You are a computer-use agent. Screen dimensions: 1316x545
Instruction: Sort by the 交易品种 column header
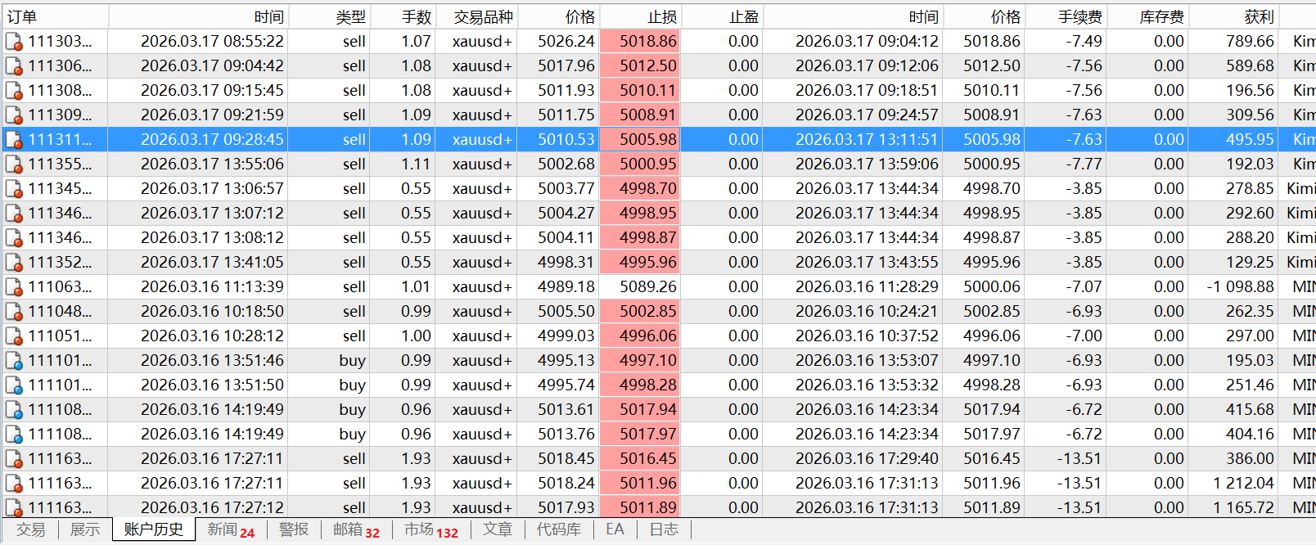476,16
